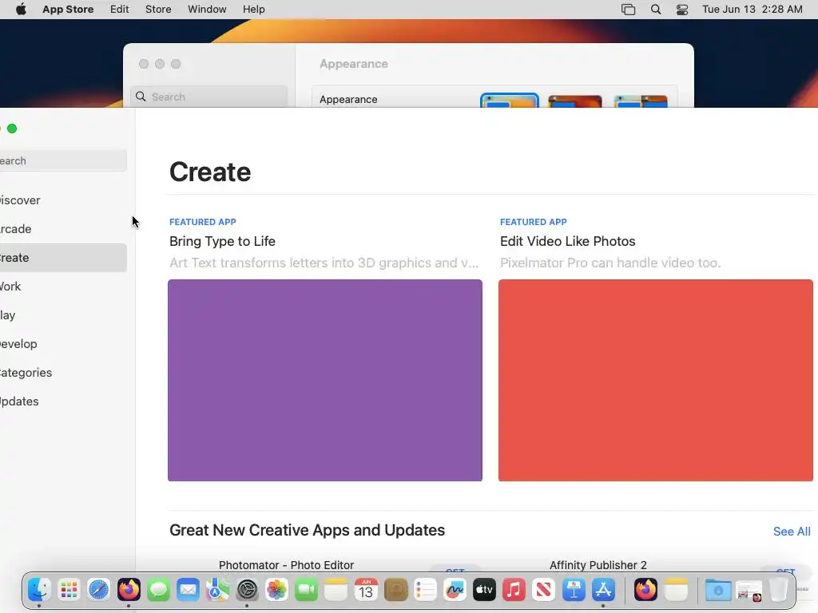Open the Notes icon beside FaceTime

pyautogui.click(x=336, y=590)
